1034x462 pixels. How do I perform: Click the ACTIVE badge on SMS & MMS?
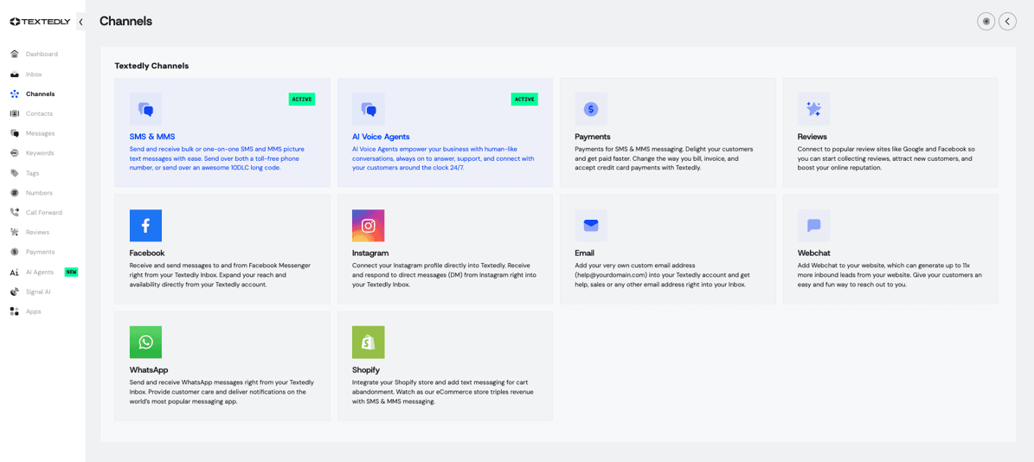click(x=302, y=99)
